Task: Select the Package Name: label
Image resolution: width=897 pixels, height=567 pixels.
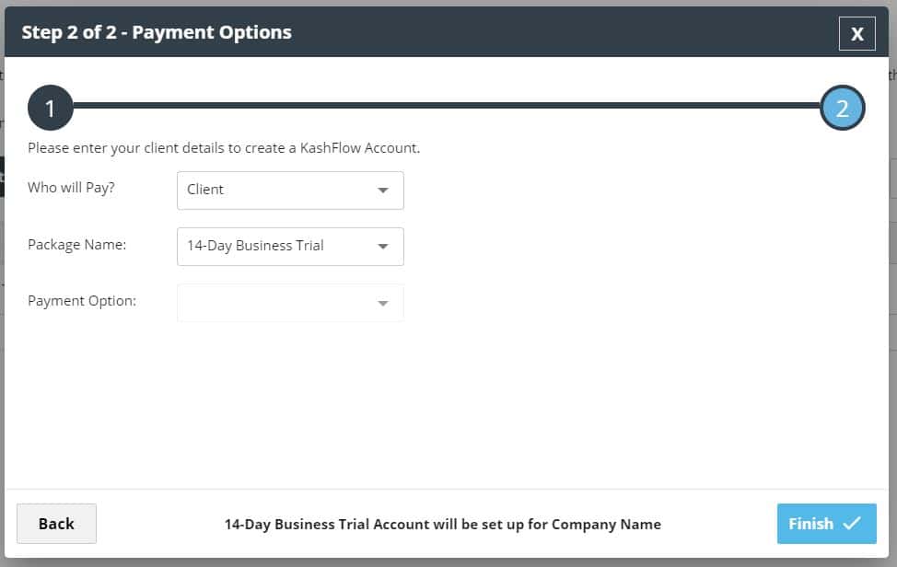Action: click(77, 245)
